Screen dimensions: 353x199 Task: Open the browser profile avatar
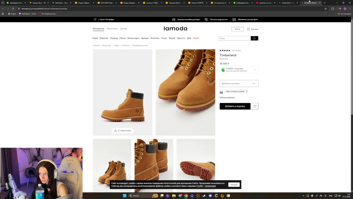tap(345, 9)
